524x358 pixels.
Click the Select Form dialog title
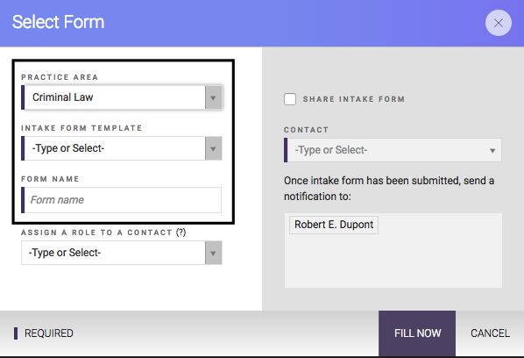[58, 22]
